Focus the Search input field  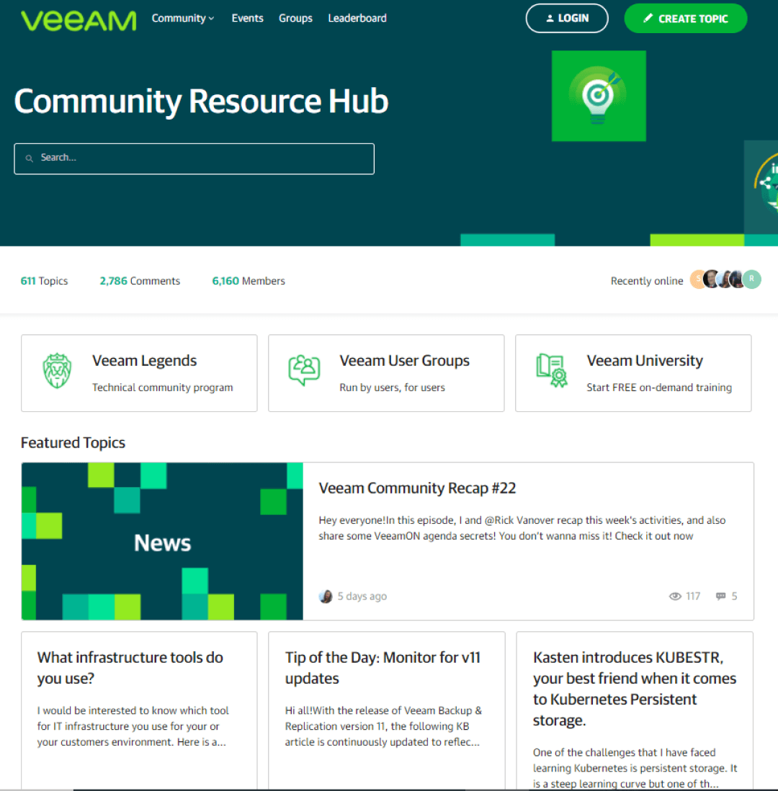click(x=202, y=158)
